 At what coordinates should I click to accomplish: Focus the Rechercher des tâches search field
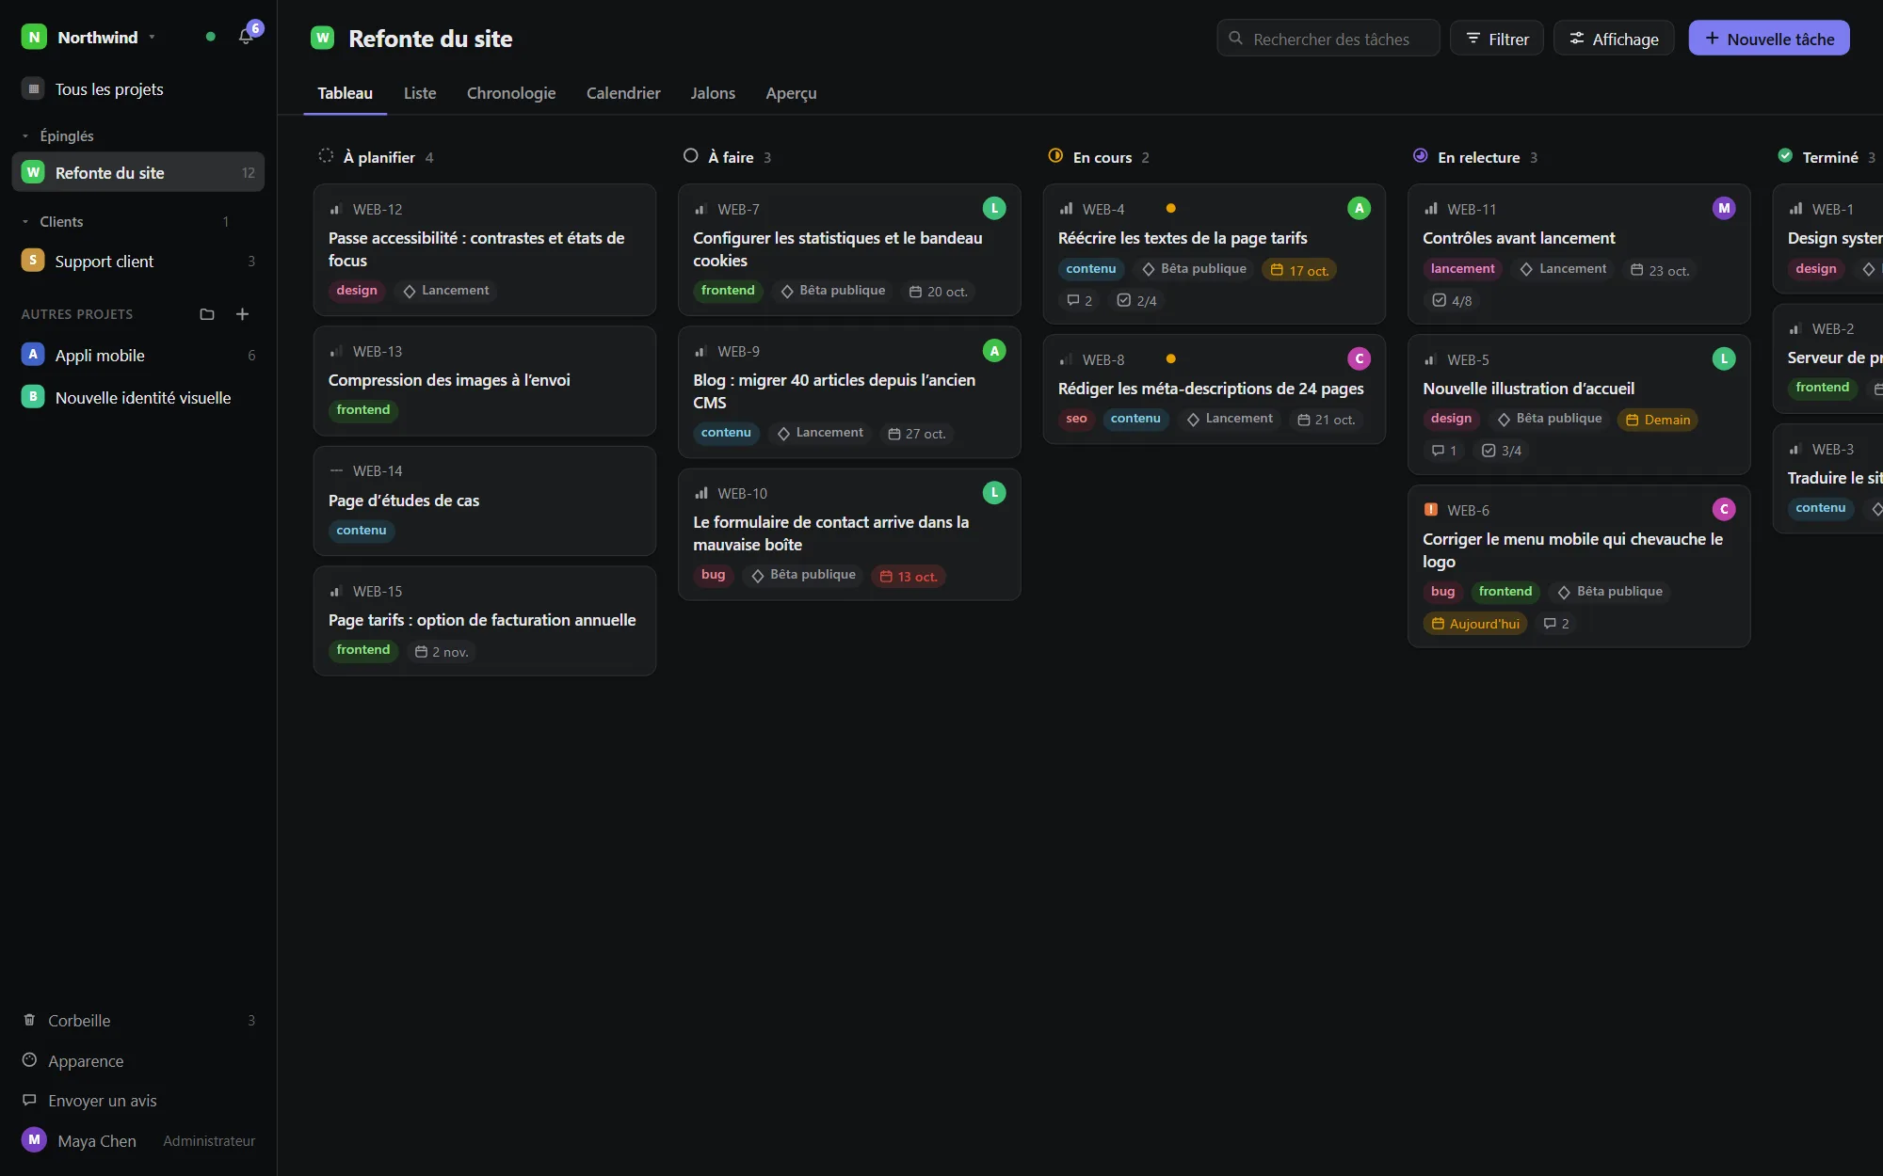1328,39
